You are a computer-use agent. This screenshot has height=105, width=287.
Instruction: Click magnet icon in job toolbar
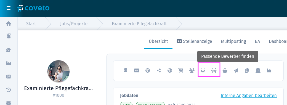(203, 70)
